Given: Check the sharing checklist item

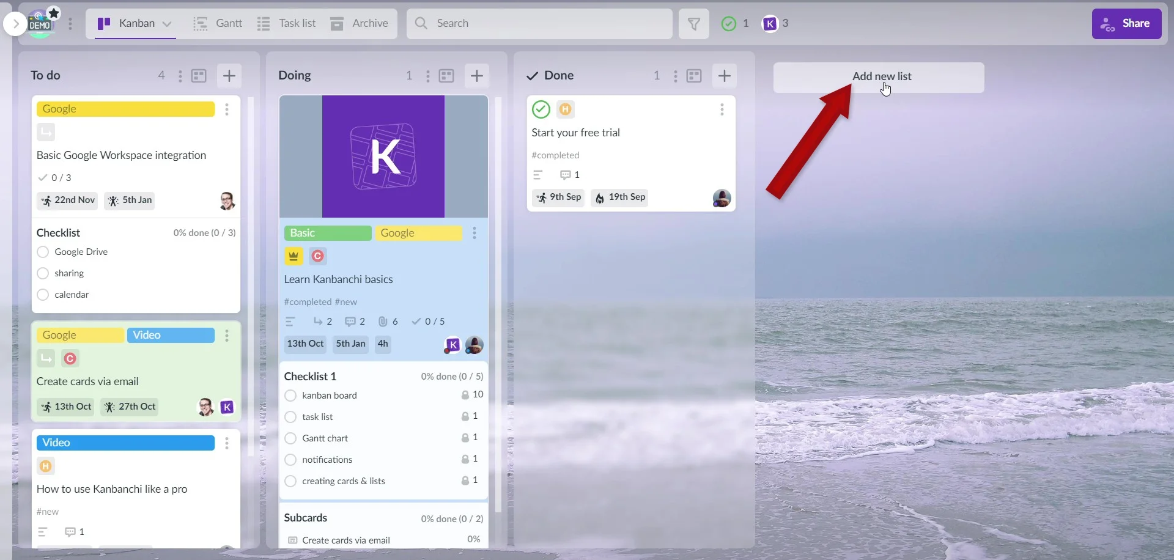Looking at the screenshot, I should pyautogui.click(x=43, y=273).
